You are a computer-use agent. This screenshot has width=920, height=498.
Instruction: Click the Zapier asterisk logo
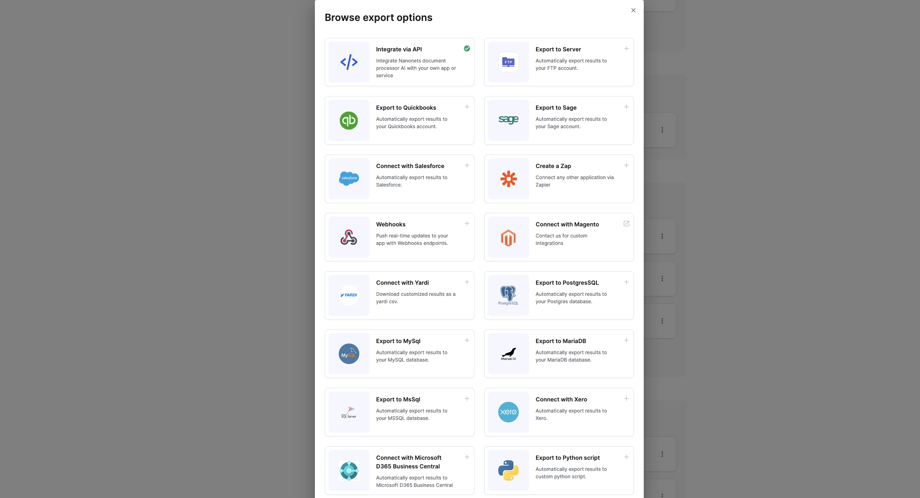(x=508, y=179)
